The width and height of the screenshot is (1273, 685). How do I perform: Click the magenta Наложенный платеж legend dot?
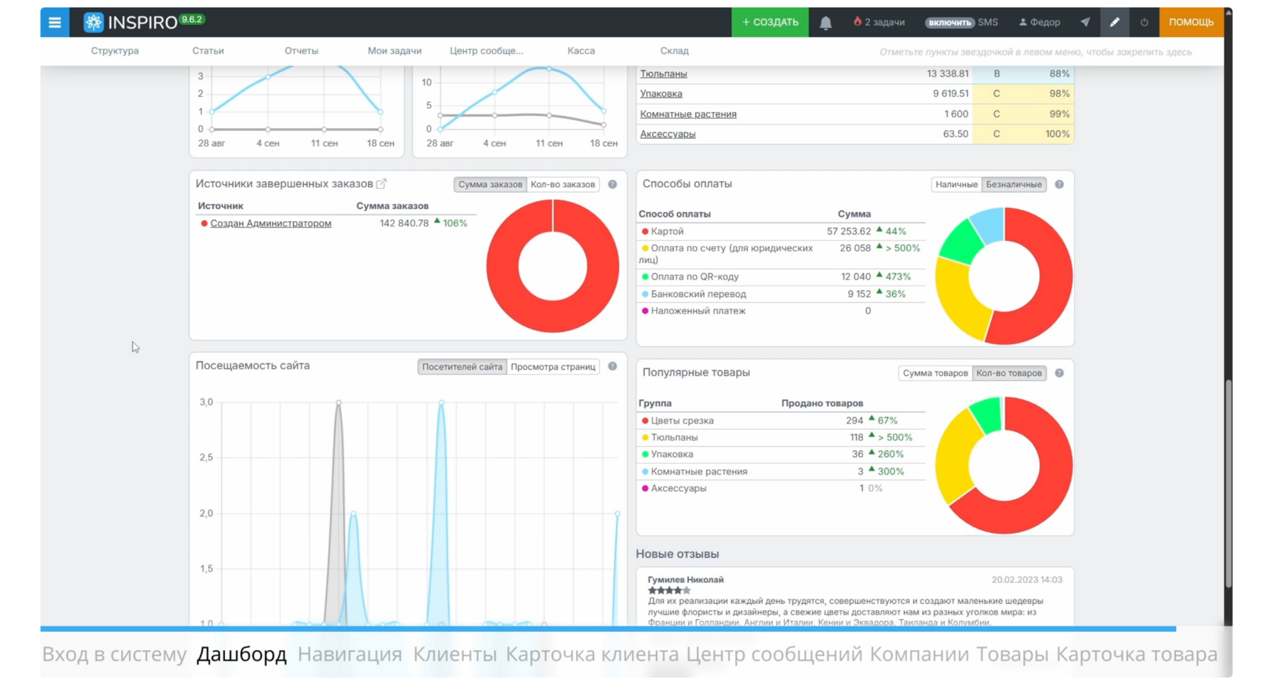pyautogui.click(x=646, y=311)
